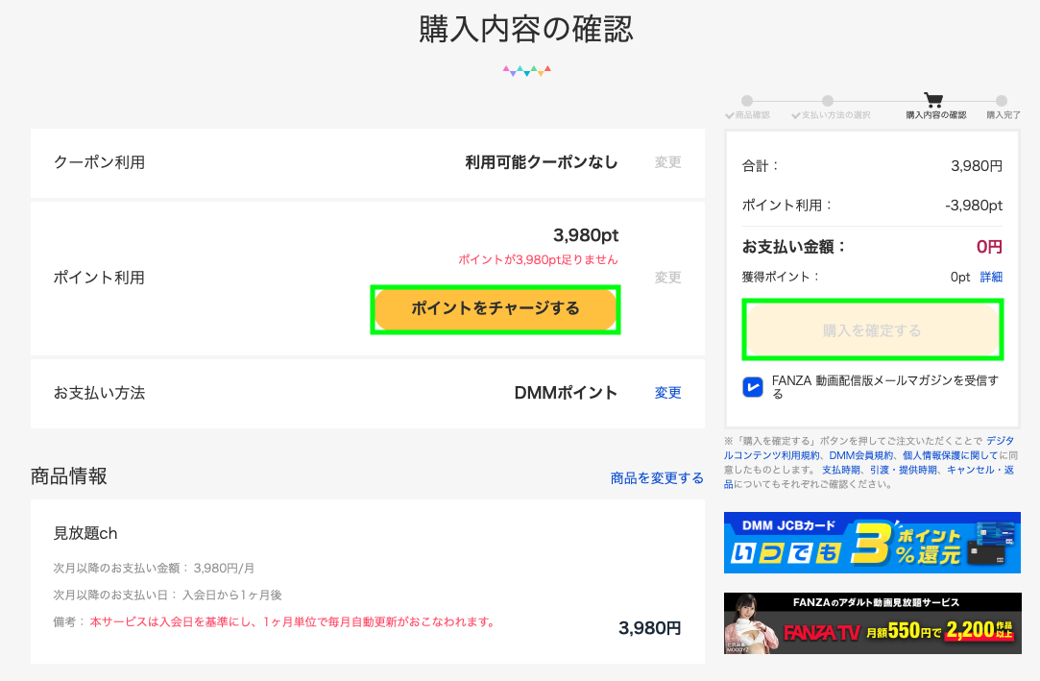Open 詳細 link for 獲得ポイント
Image resolution: width=1040 pixels, height=681 pixels.
[990, 277]
